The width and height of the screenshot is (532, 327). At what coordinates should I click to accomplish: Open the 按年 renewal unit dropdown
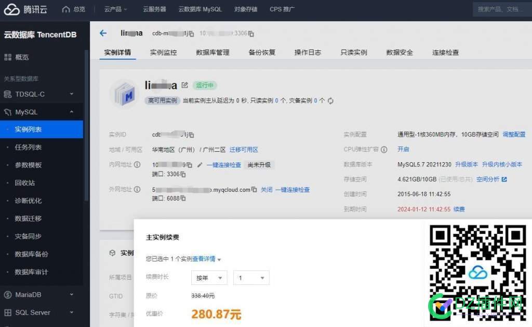[x=209, y=278]
